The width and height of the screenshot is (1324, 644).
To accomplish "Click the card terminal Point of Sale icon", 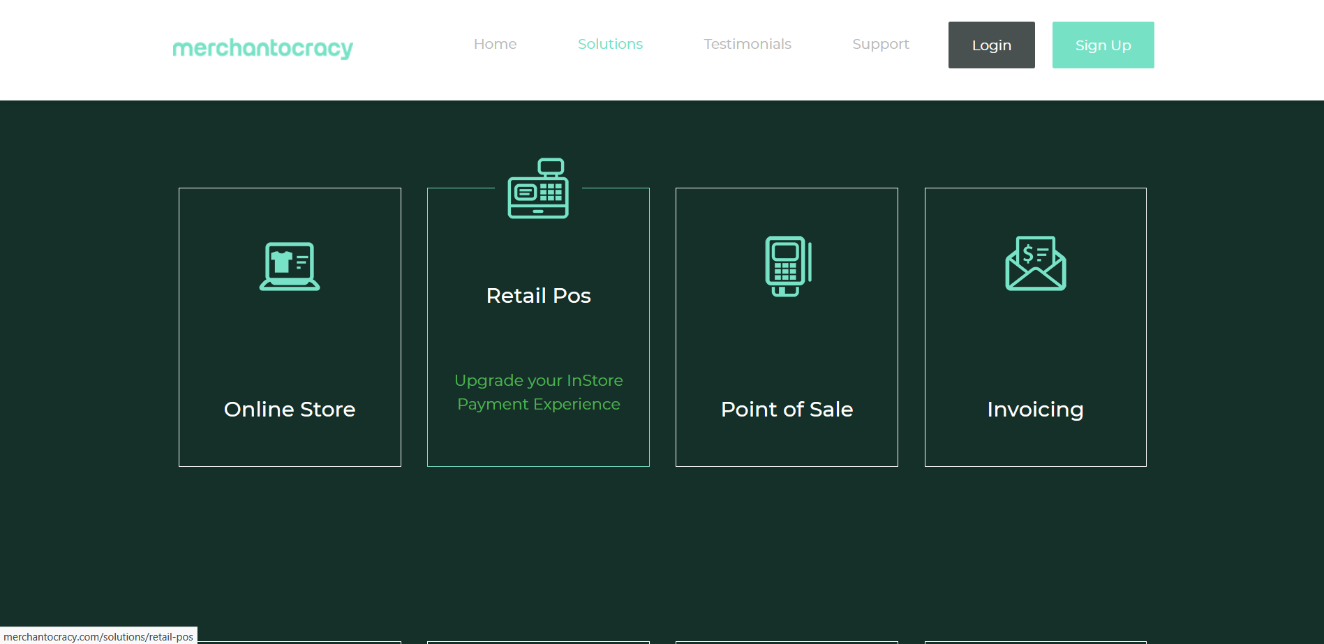I will [x=787, y=266].
